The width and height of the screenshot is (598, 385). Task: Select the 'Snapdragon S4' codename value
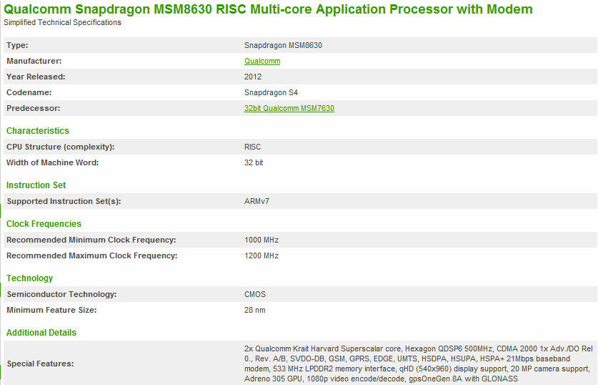(271, 92)
